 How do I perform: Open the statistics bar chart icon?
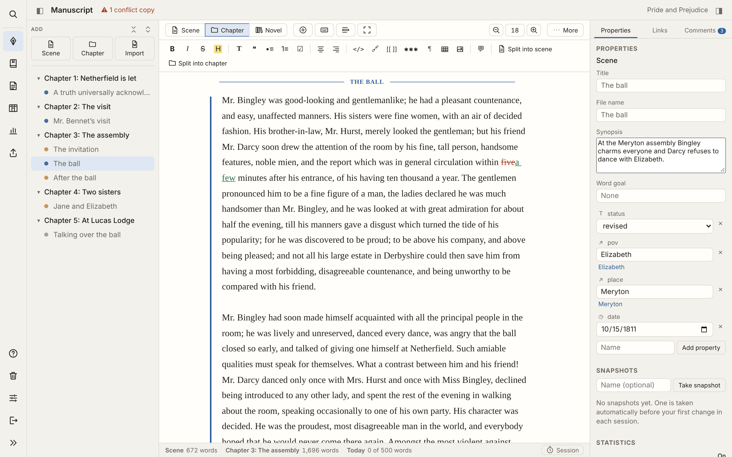pos(13,130)
